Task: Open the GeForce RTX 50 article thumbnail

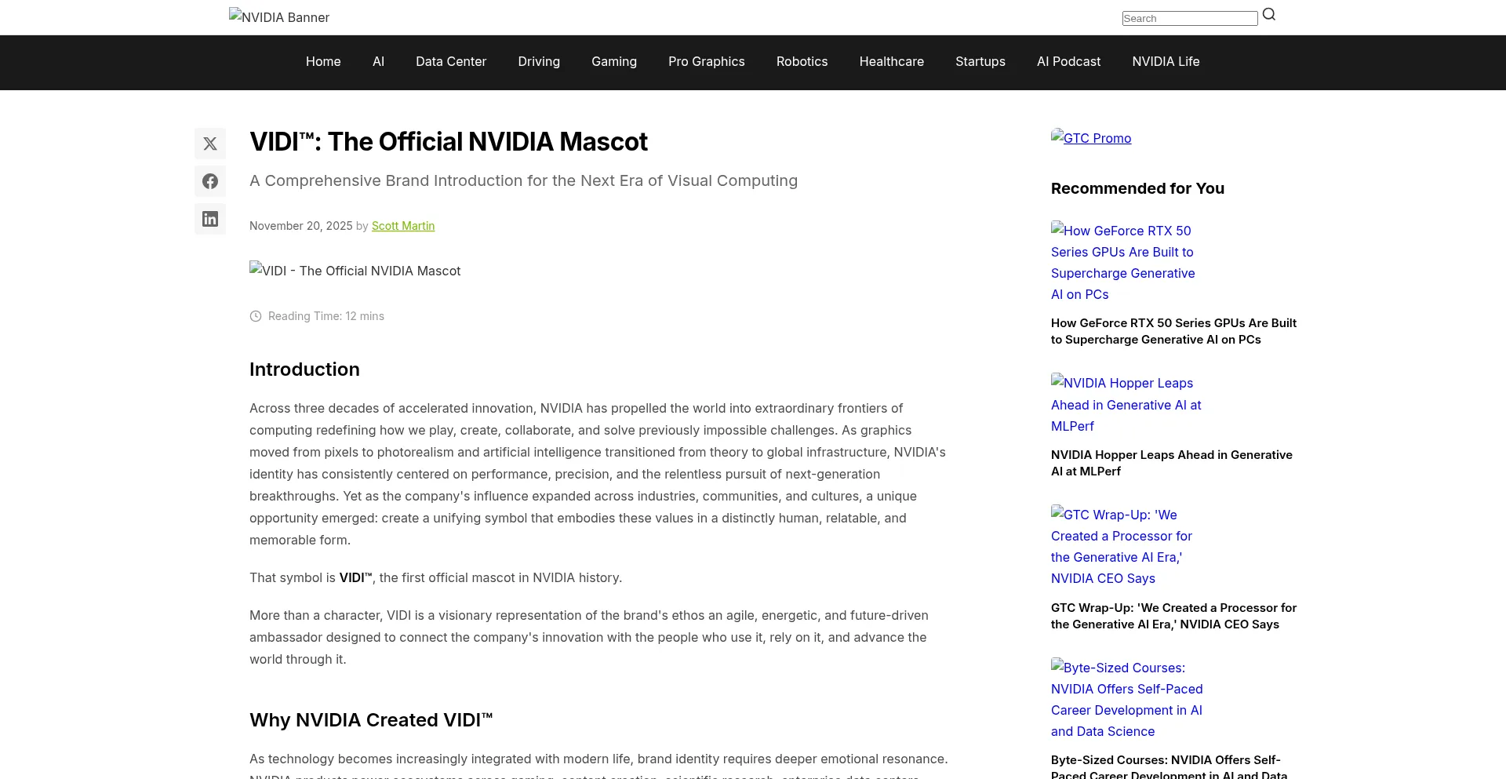Action: click(x=1122, y=262)
